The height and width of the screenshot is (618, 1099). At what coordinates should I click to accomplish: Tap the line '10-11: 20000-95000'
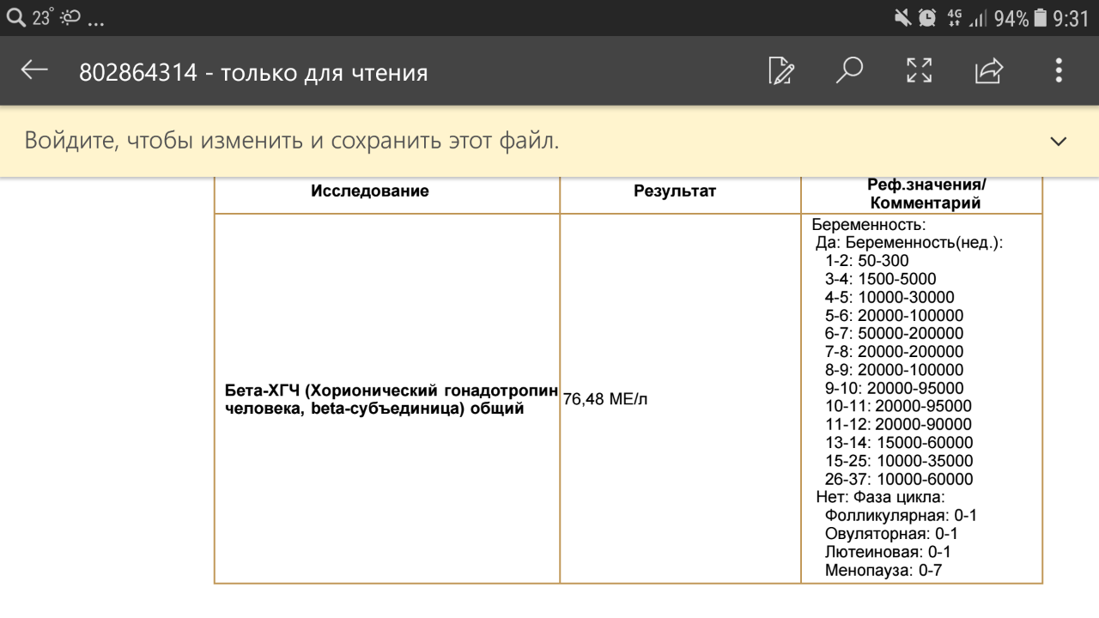[x=899, y=406]
